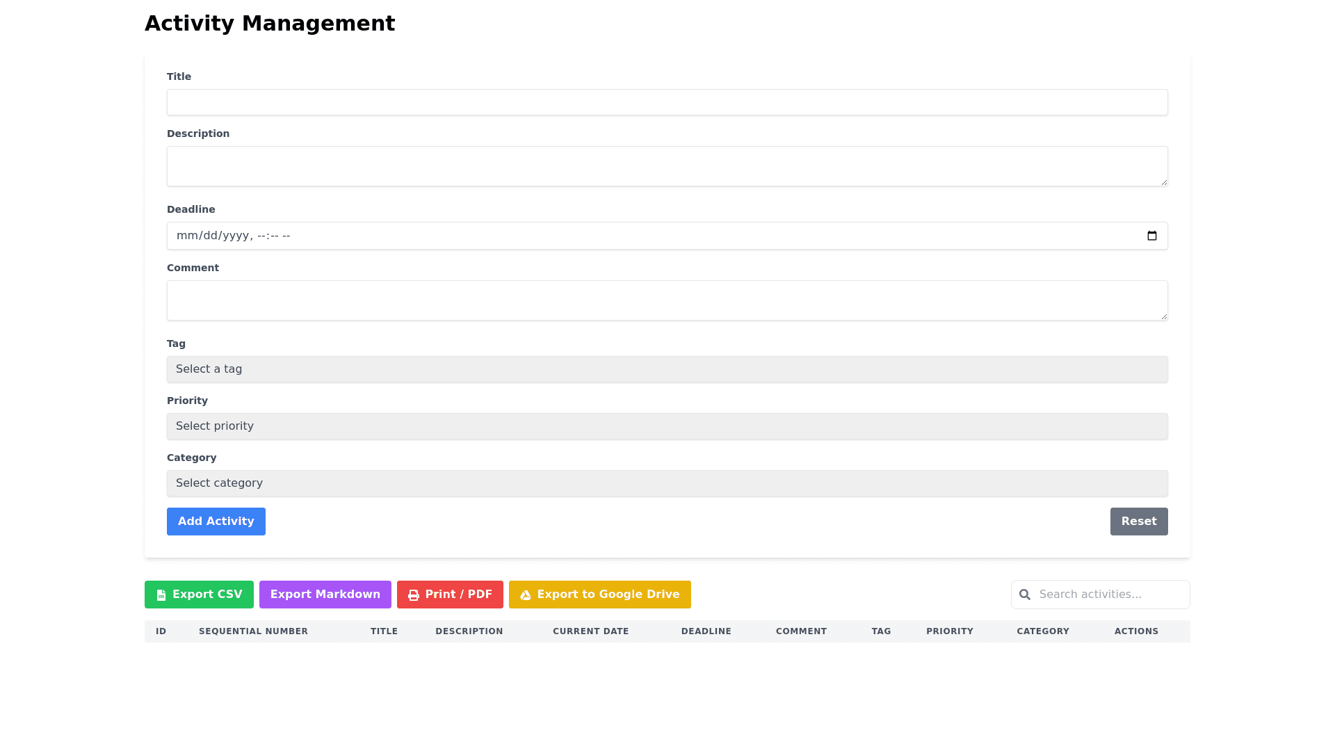Click the Google Drive icon on the export button
Viewport: 1335px width, 751px height.
(x=526, y=595)
